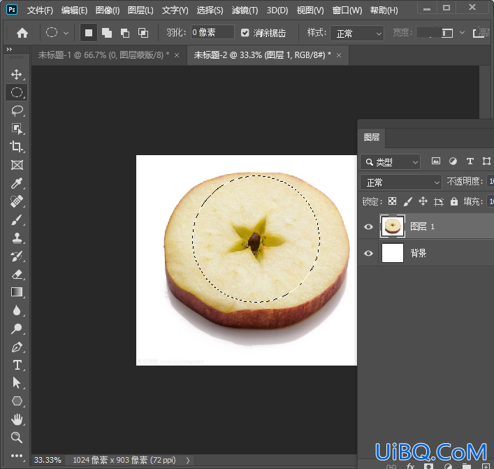Hide the 背景 layer via eye icon
Viewport: 494px width, 469px height.
click(x=368, y=253)
